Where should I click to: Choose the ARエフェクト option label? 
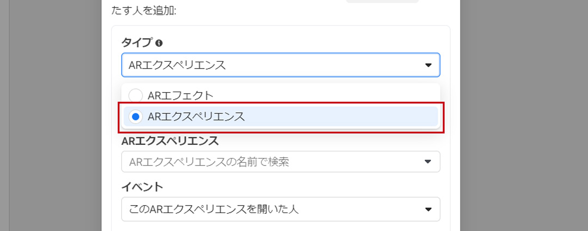click(x=180, y=95)
